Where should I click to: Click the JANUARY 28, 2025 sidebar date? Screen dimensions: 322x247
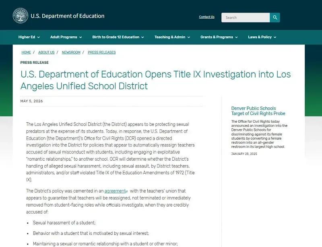pos(244,154)
